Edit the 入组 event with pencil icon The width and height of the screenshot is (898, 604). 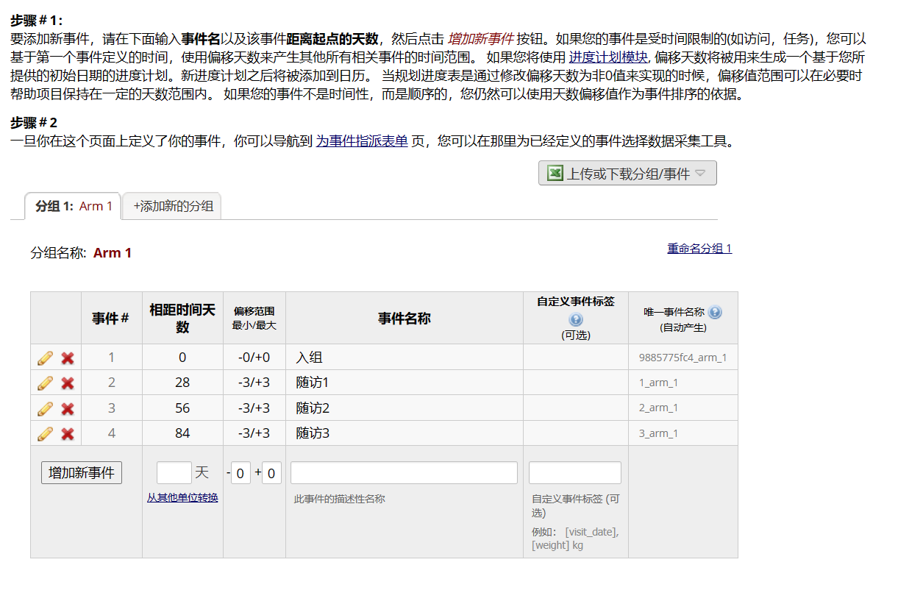pyautogui.click(x=44, y=358)
